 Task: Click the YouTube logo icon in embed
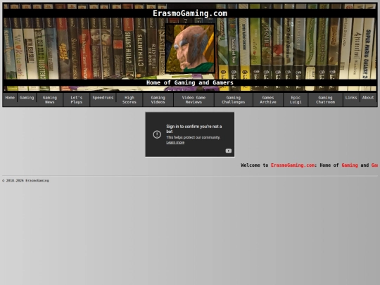228,151
